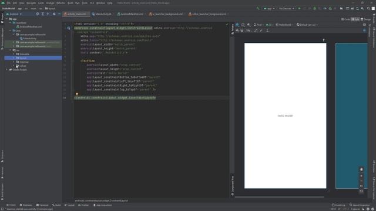Viewport: 376px width, 211px height.
Task: Open the Profiler tool window
Action: 83,205
